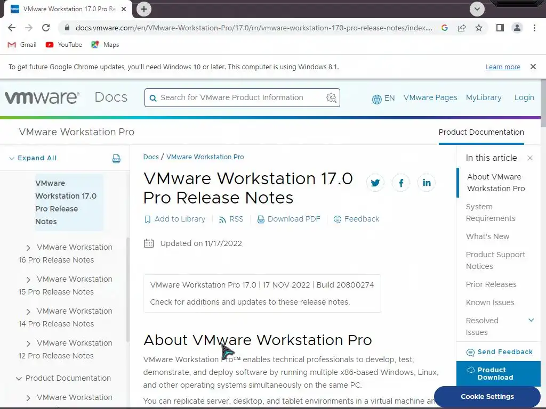
Task: Open VMware Pages menu
Action: [x=430, y=98]
